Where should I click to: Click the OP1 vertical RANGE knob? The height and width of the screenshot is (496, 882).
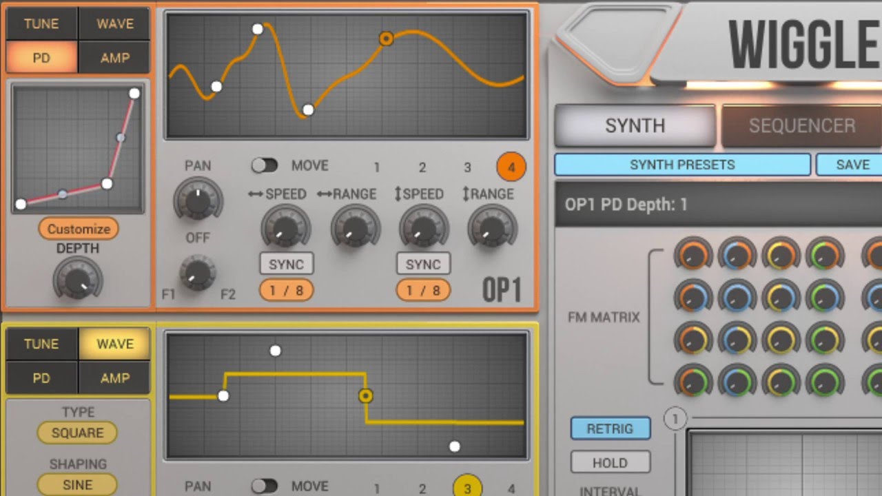(492, 228)
